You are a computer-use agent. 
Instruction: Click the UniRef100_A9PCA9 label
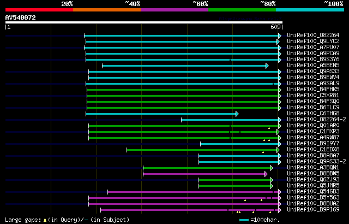pos(313,54)
